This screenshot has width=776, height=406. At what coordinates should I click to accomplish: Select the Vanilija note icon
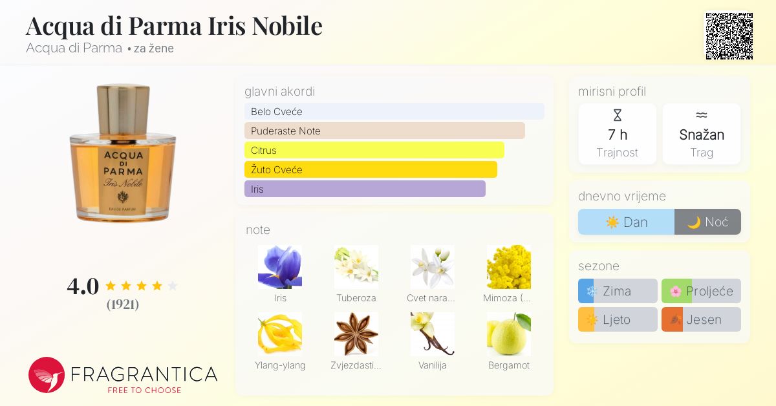(x=433, y=334)
